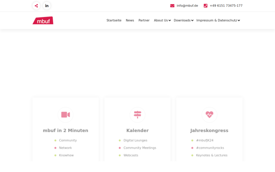This screenshot has height=172, width=275.
Task: Click the share icon button
Action: (x=36, y=6)
